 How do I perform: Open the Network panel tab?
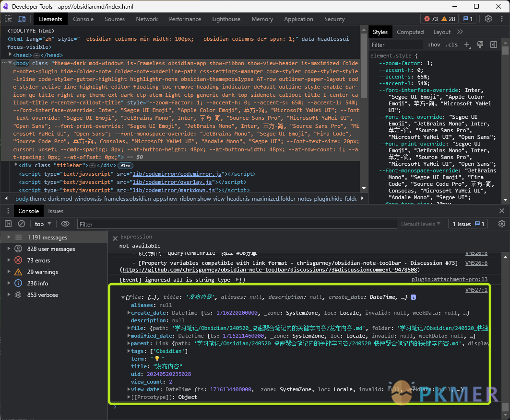tap(147, 19)
